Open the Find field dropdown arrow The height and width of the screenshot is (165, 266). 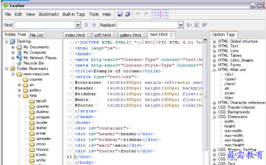tap(78, 25)
